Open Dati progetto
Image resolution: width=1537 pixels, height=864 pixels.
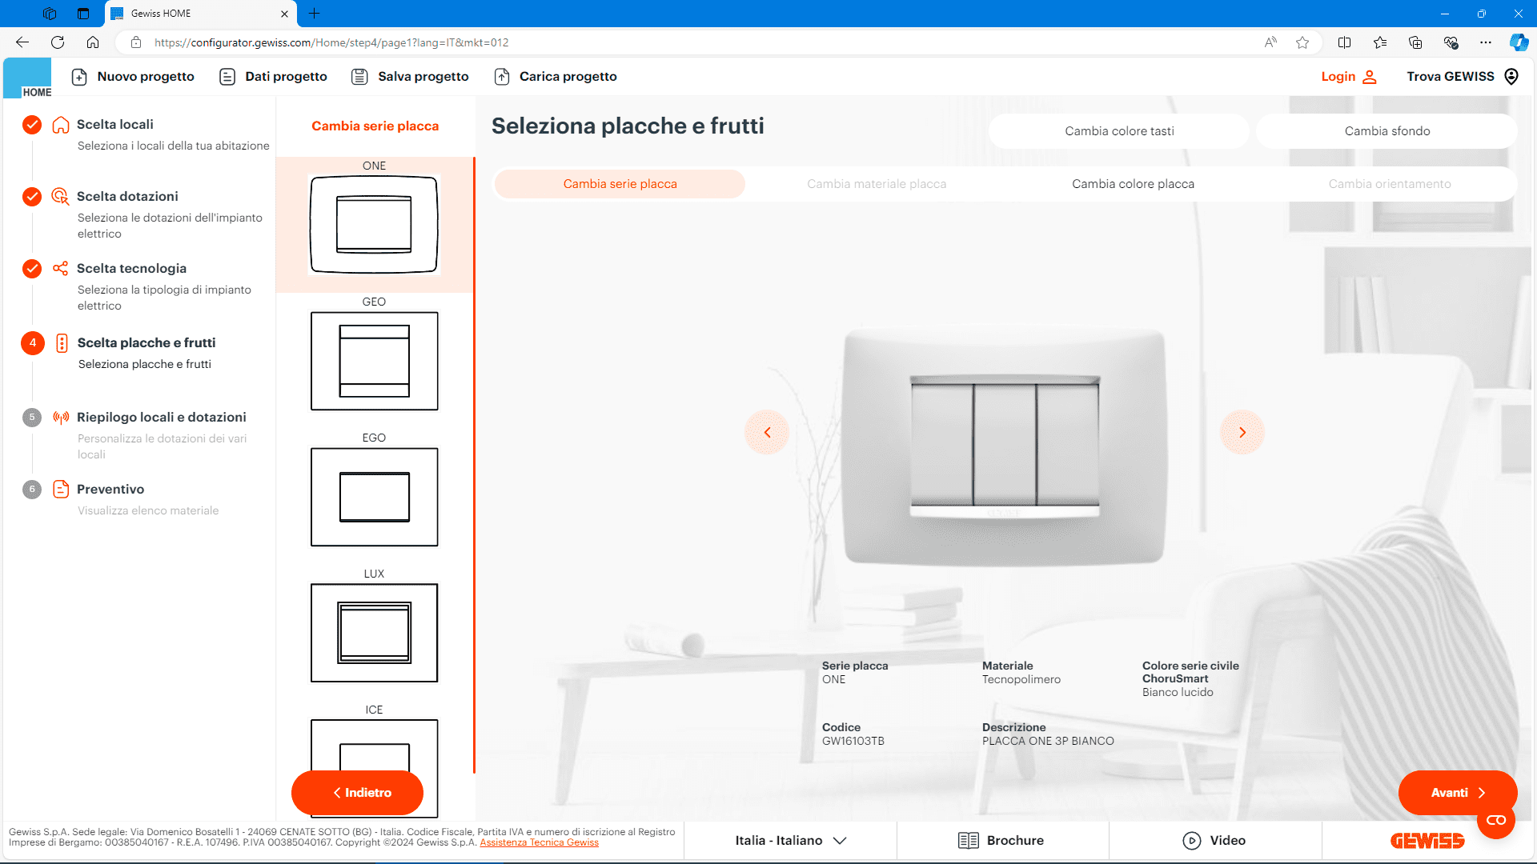(x=273, y=77)
